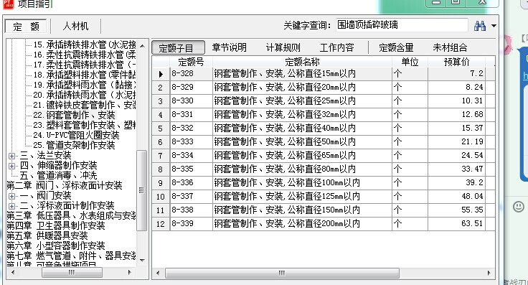Expand the 四、伸缩器制作安装 node
This screenshot has width=528, height=285.
[11, 166]
